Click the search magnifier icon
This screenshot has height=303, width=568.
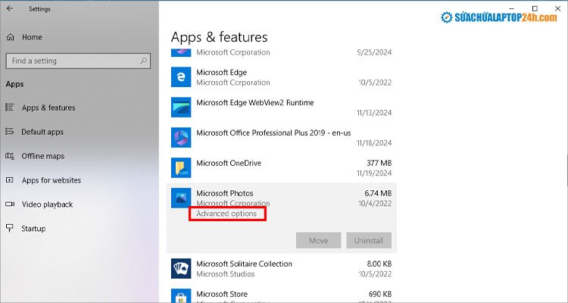click(143, 61)
